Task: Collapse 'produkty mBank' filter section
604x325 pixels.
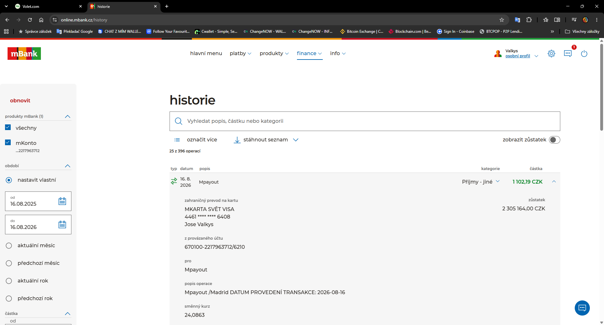Action: point(68,117)
